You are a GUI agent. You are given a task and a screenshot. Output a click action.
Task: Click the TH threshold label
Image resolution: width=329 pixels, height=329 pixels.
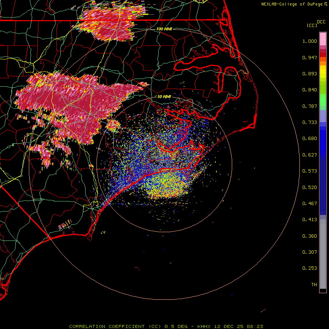(x=314, y=285)
